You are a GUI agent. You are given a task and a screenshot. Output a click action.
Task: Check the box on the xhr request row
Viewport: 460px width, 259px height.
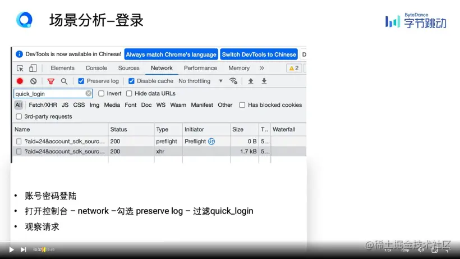coord(19,152)
